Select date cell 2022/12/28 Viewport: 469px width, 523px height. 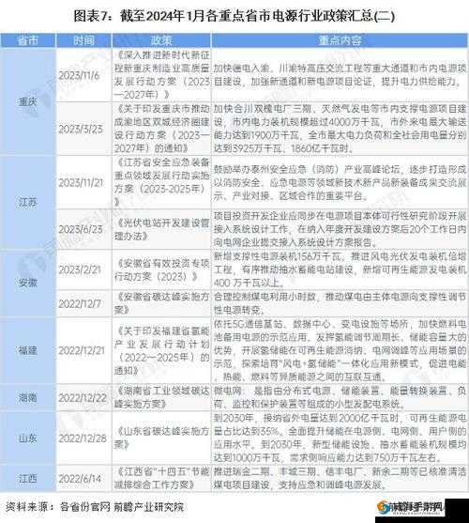83,438
